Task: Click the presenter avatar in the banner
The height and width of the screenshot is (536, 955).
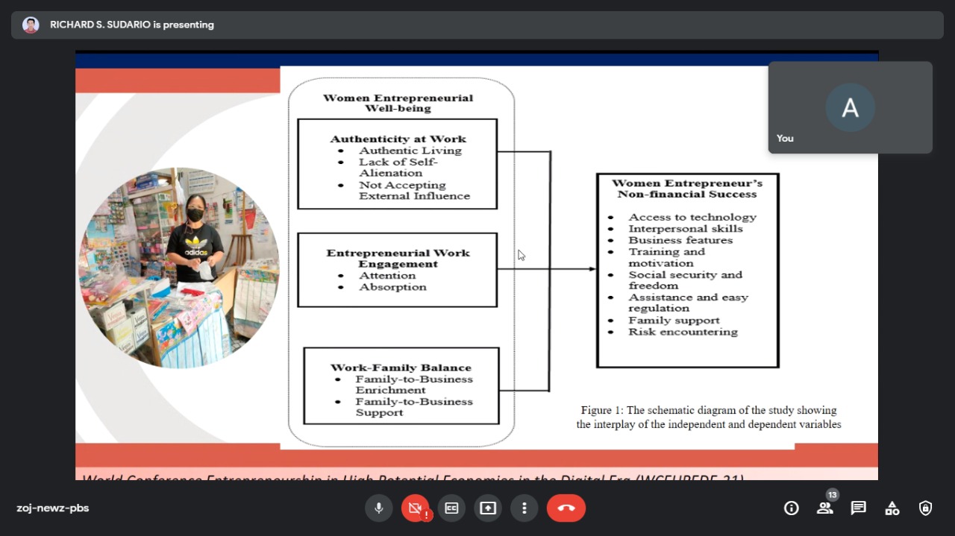Action: [x=31, y=25]
